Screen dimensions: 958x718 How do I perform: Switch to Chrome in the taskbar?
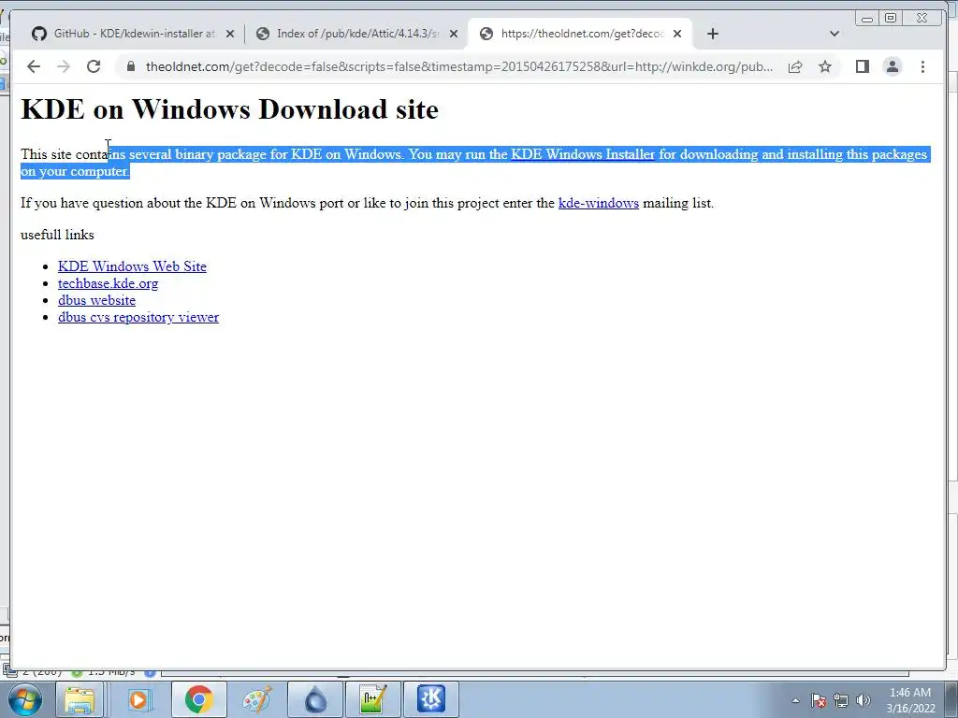click(198, 699)
